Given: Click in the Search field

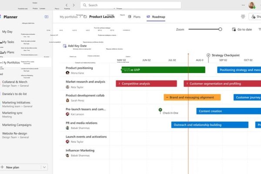Looking at the screenshot, I should click(x=130, y=5).
